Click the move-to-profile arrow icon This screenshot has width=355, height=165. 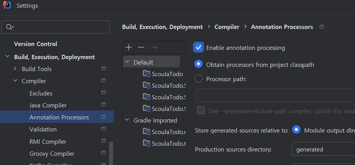pos(154,47)
